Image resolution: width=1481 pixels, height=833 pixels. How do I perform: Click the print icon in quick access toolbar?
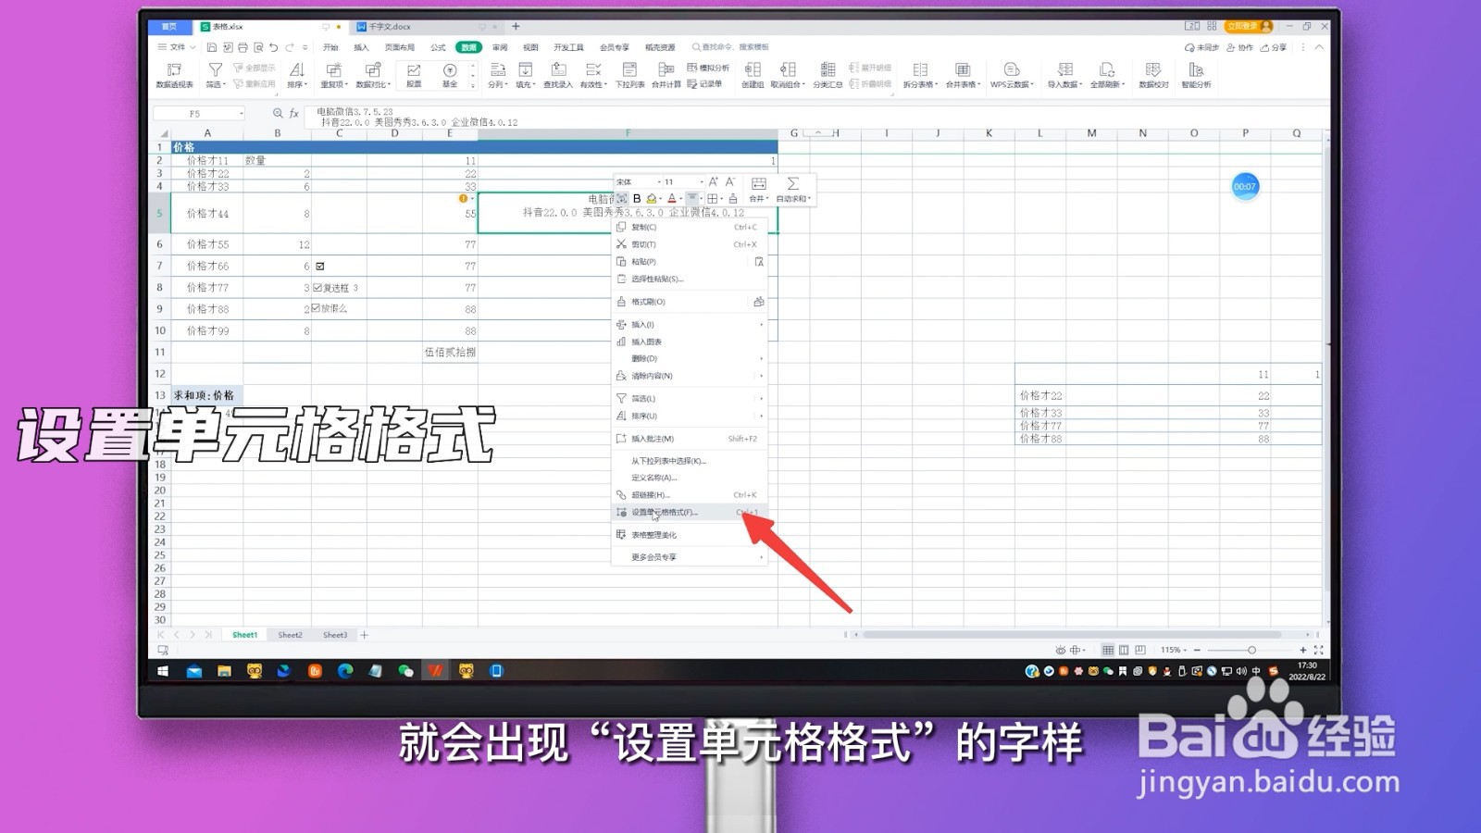[243, 47]
